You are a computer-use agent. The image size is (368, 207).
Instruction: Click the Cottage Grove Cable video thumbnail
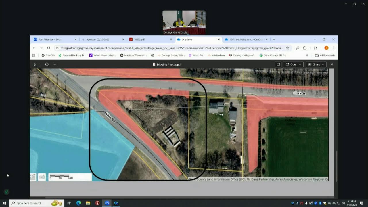184,23
